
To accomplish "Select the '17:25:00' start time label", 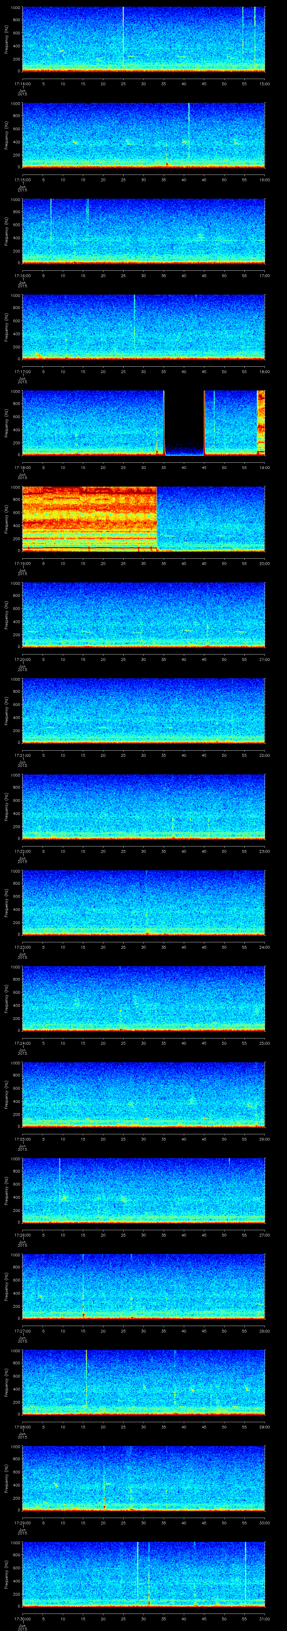I will pos(22,1139).
